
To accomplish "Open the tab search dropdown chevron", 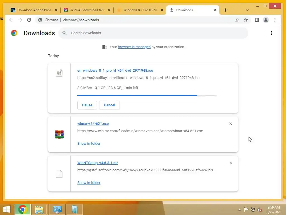I will pos(247,10).
